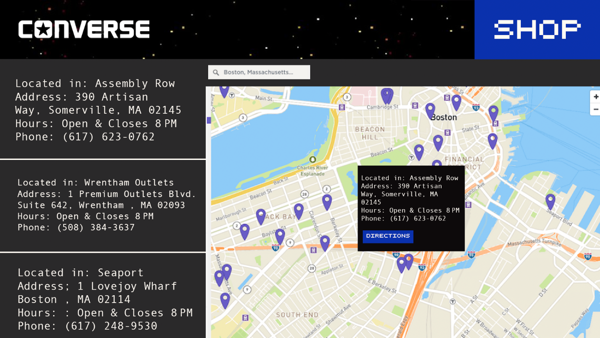Click the Massachusetts Turnpike road label

534,242
